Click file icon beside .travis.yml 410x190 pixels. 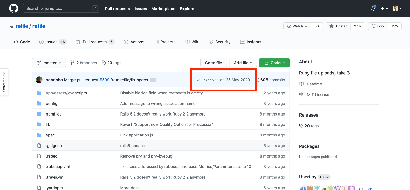(x=39, y=177)
